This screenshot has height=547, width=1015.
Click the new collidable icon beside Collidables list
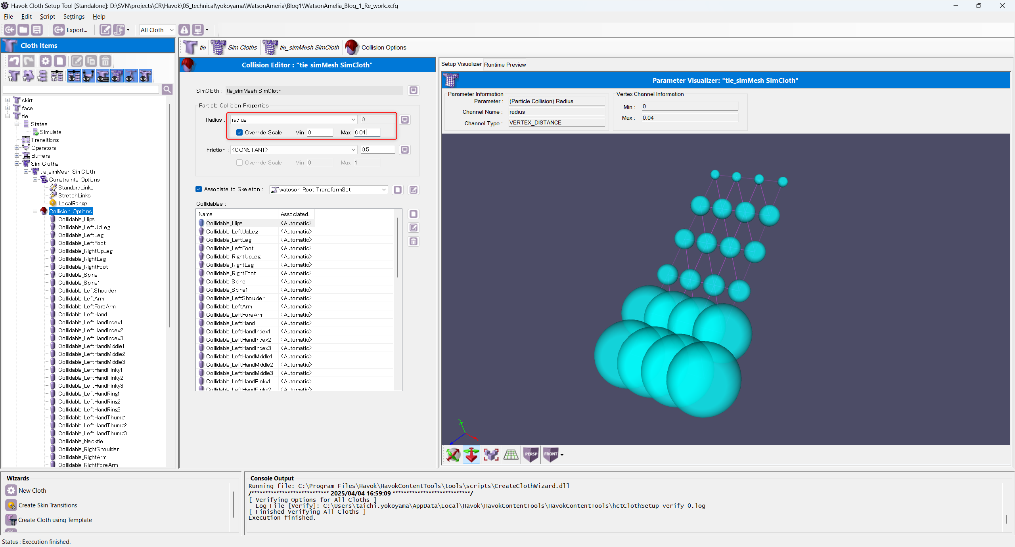point(414,214)
